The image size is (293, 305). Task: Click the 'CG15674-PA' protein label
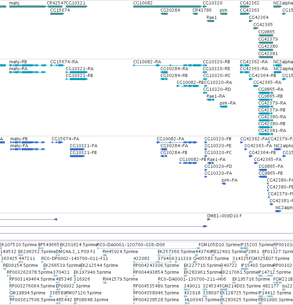(x=65, y=139)
